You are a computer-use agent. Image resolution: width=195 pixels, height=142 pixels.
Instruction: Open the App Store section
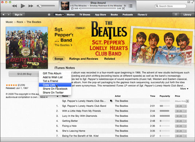pos(101,15)
